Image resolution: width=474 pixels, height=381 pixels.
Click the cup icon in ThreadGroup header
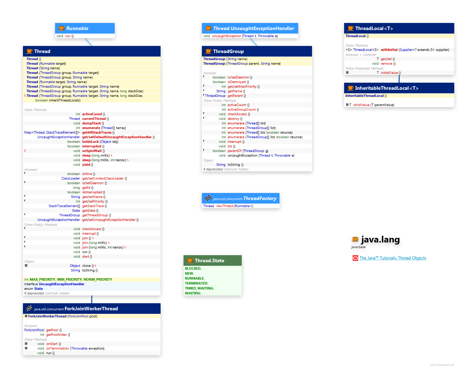coord(208,51)
